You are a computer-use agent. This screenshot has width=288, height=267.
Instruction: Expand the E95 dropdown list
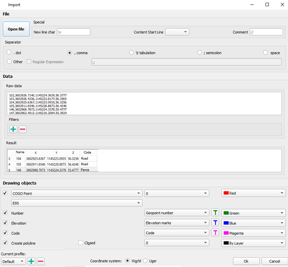coord(76,203)
